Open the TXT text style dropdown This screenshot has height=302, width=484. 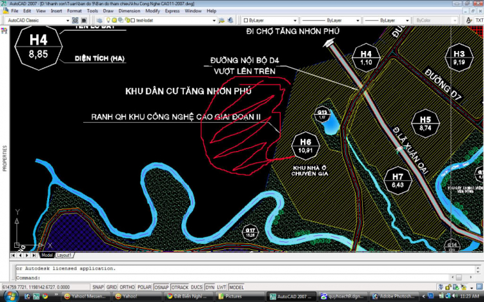pyautogui.click(x=479, y=21)
